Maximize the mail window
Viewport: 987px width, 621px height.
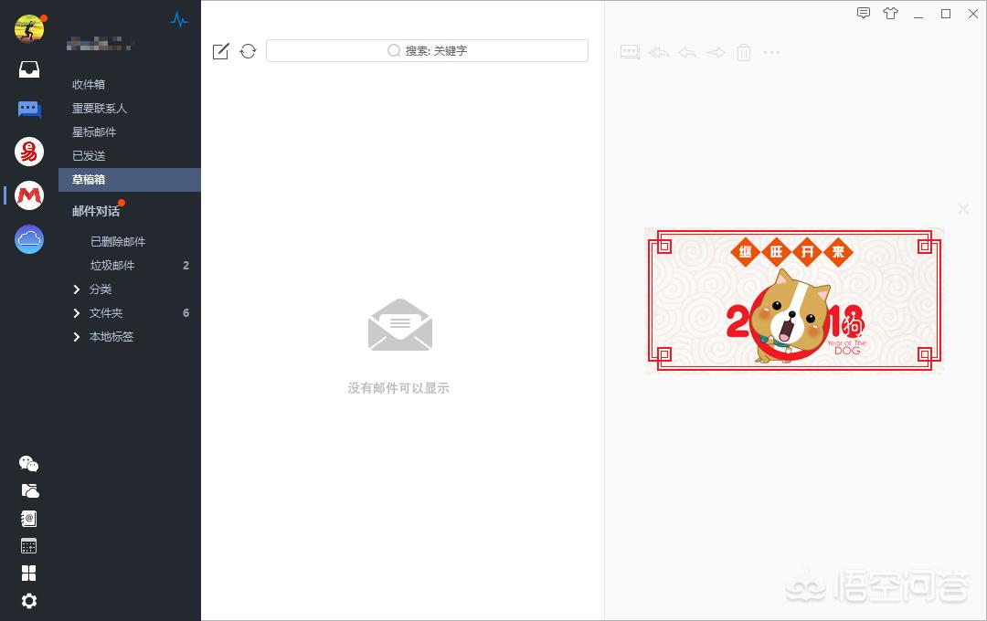click(x=946, y=14)
